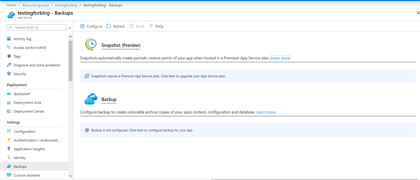
Task: Click the Tags icon in sidebar
Action: [x=9, y=56]
